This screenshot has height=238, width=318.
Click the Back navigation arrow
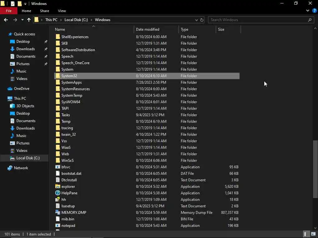pyautogui.click(x=6, y=20)
